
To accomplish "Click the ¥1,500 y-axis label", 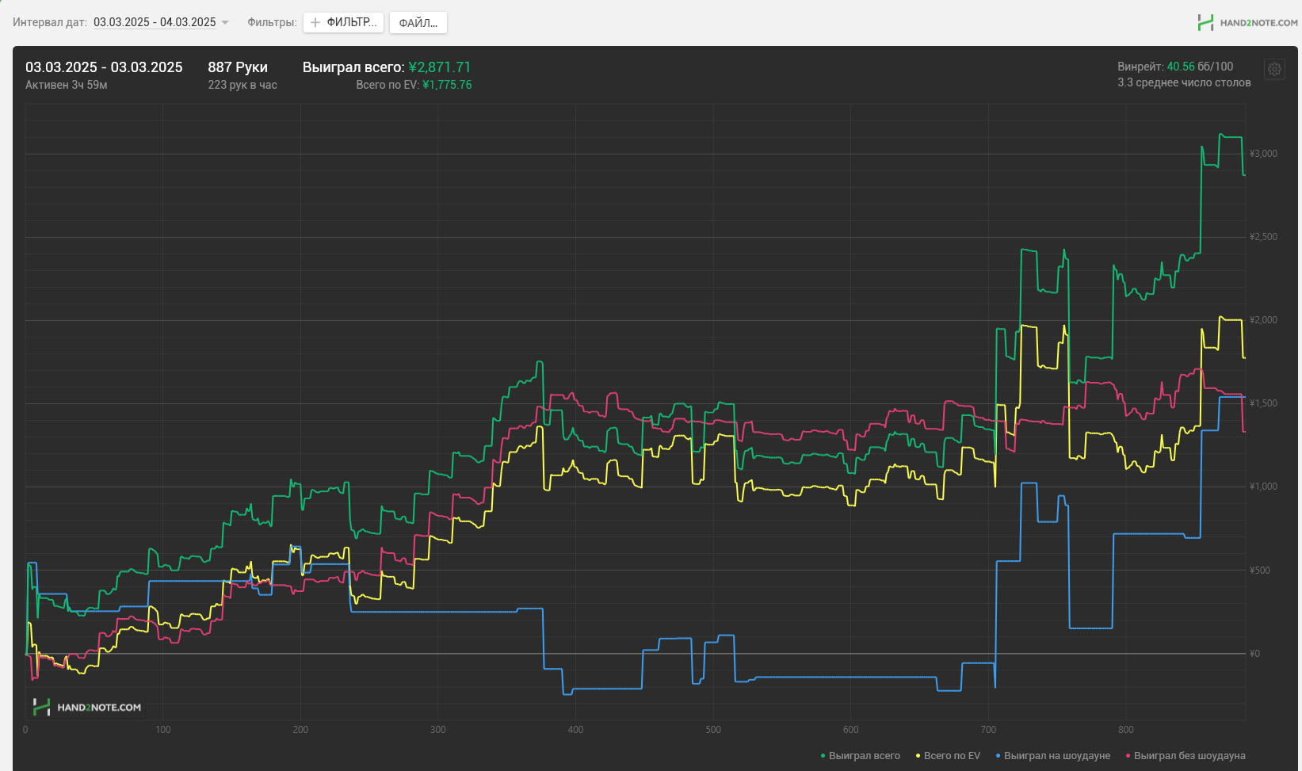I will click(x=1263, y=403).
